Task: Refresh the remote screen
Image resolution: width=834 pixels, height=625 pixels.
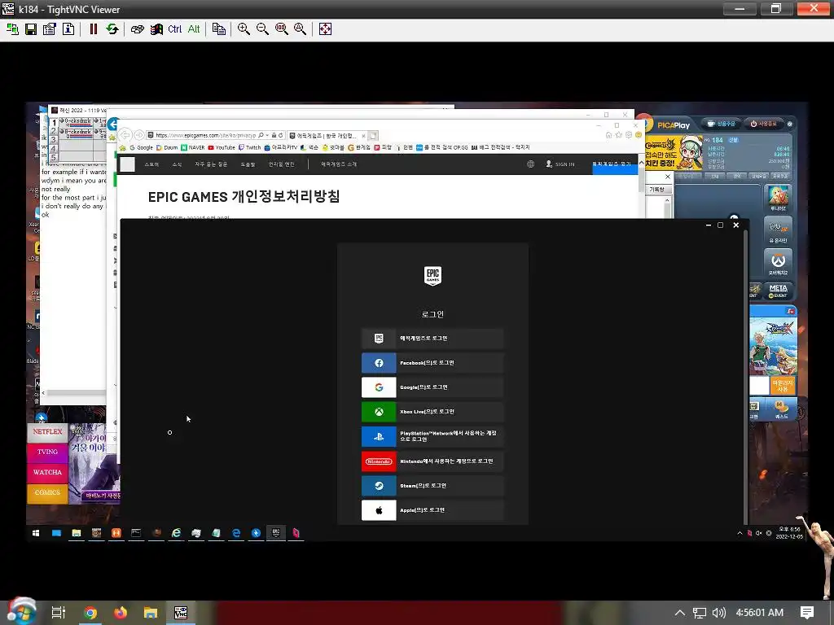Action: click(x=112, y=29)
